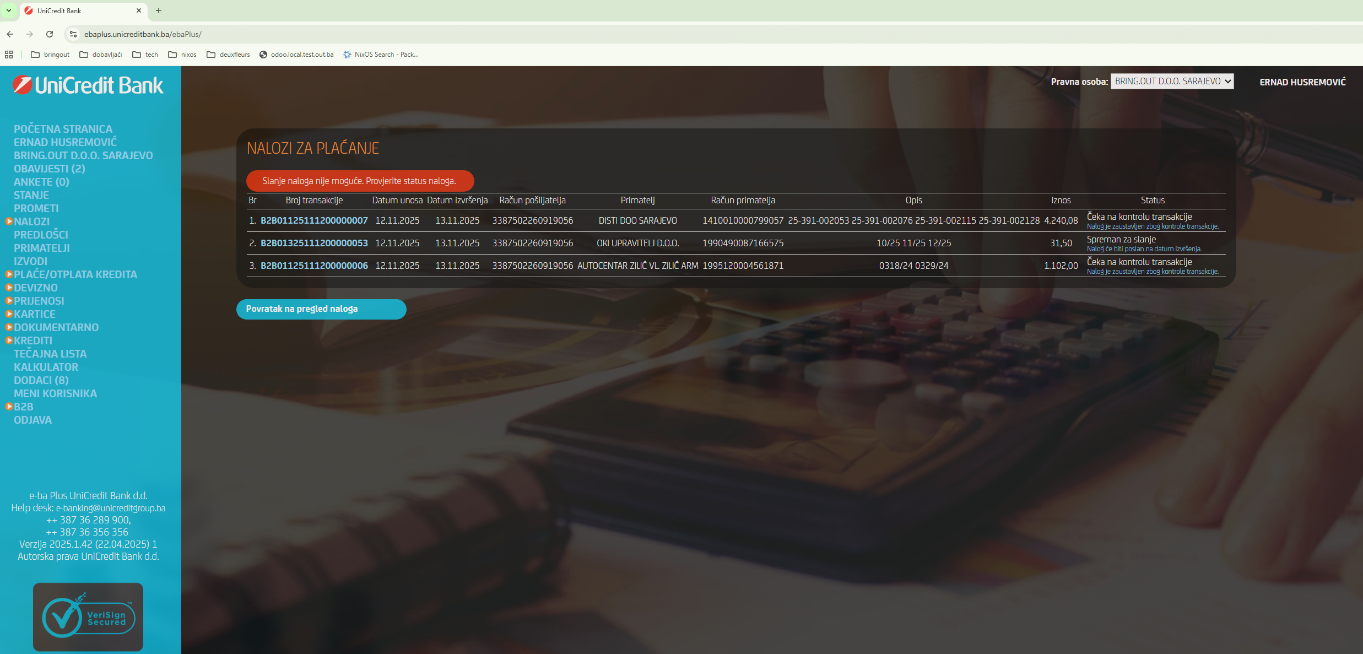Open the odoo.local.test.out.ba bookmark
This screenshot has width=1363, height=654.
point(296,55)
